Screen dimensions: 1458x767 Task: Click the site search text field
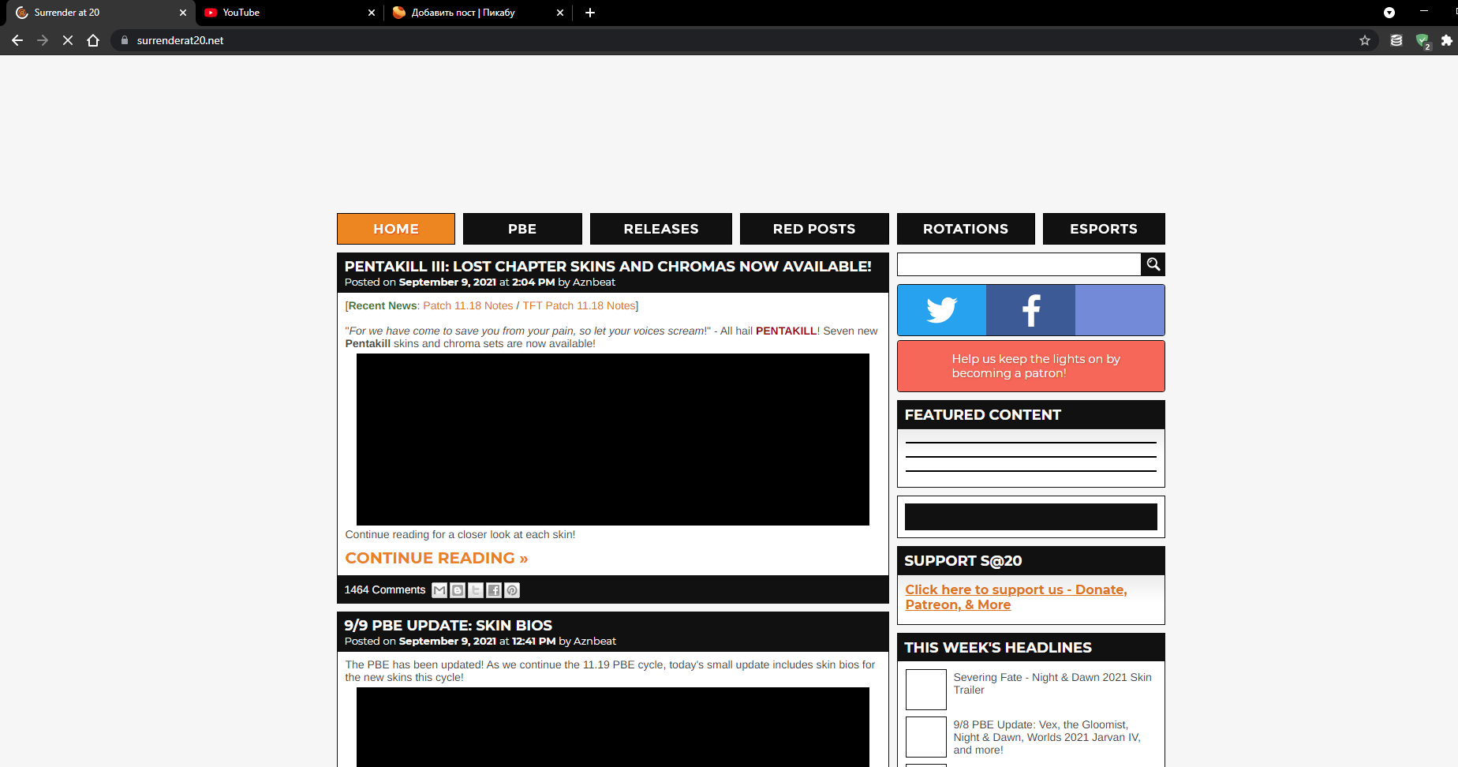(1019, 264)
